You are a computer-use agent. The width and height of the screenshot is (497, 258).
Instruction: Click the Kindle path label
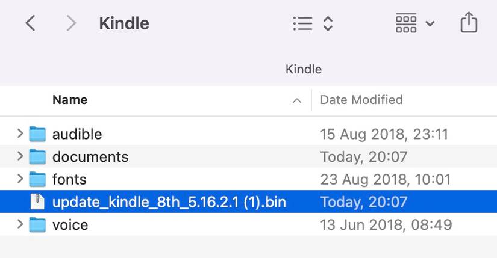tap(303, 69)
